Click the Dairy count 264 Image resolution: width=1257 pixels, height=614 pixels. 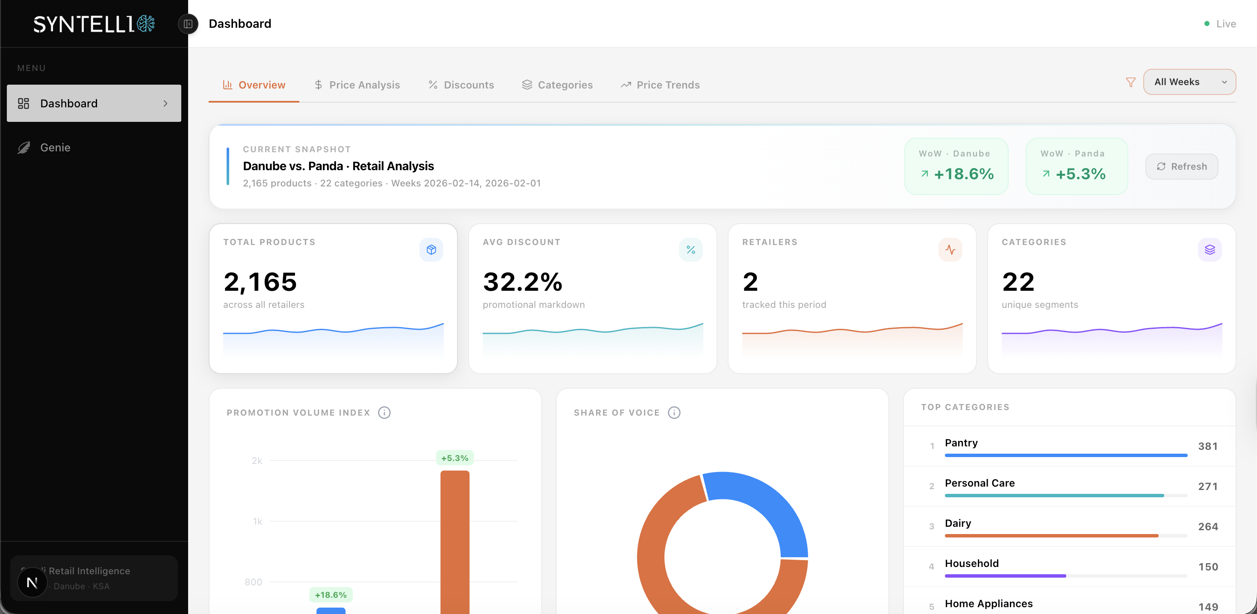(x=1208, y=526)
